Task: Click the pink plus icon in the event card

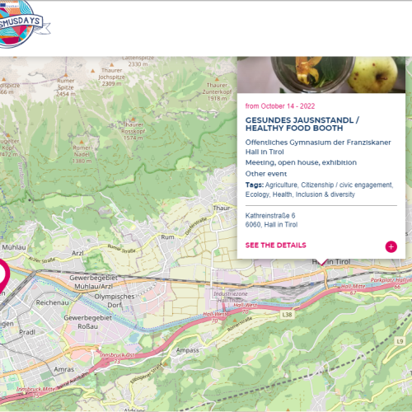Action: pos(391,246)
